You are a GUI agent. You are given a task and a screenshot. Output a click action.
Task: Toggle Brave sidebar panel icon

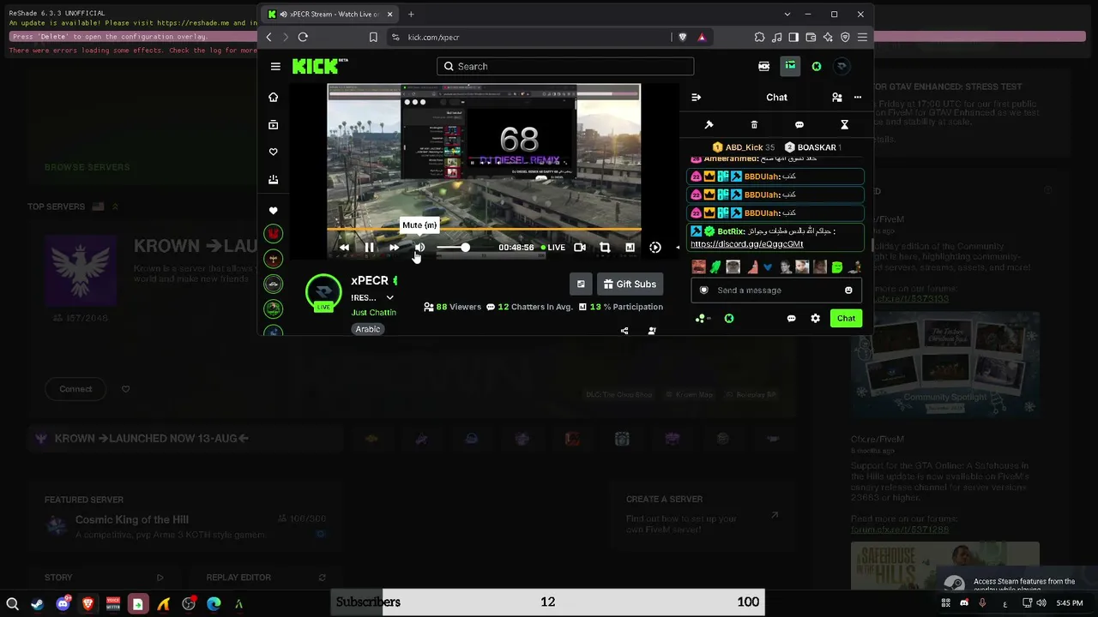(793, 37)
